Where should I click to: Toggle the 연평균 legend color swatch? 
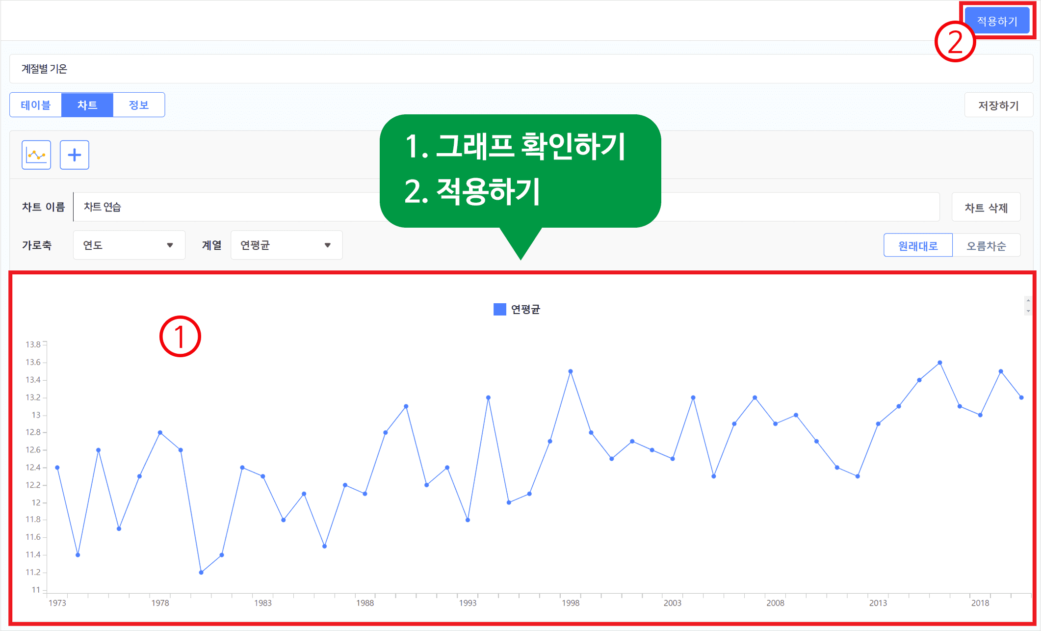point(499,309)
